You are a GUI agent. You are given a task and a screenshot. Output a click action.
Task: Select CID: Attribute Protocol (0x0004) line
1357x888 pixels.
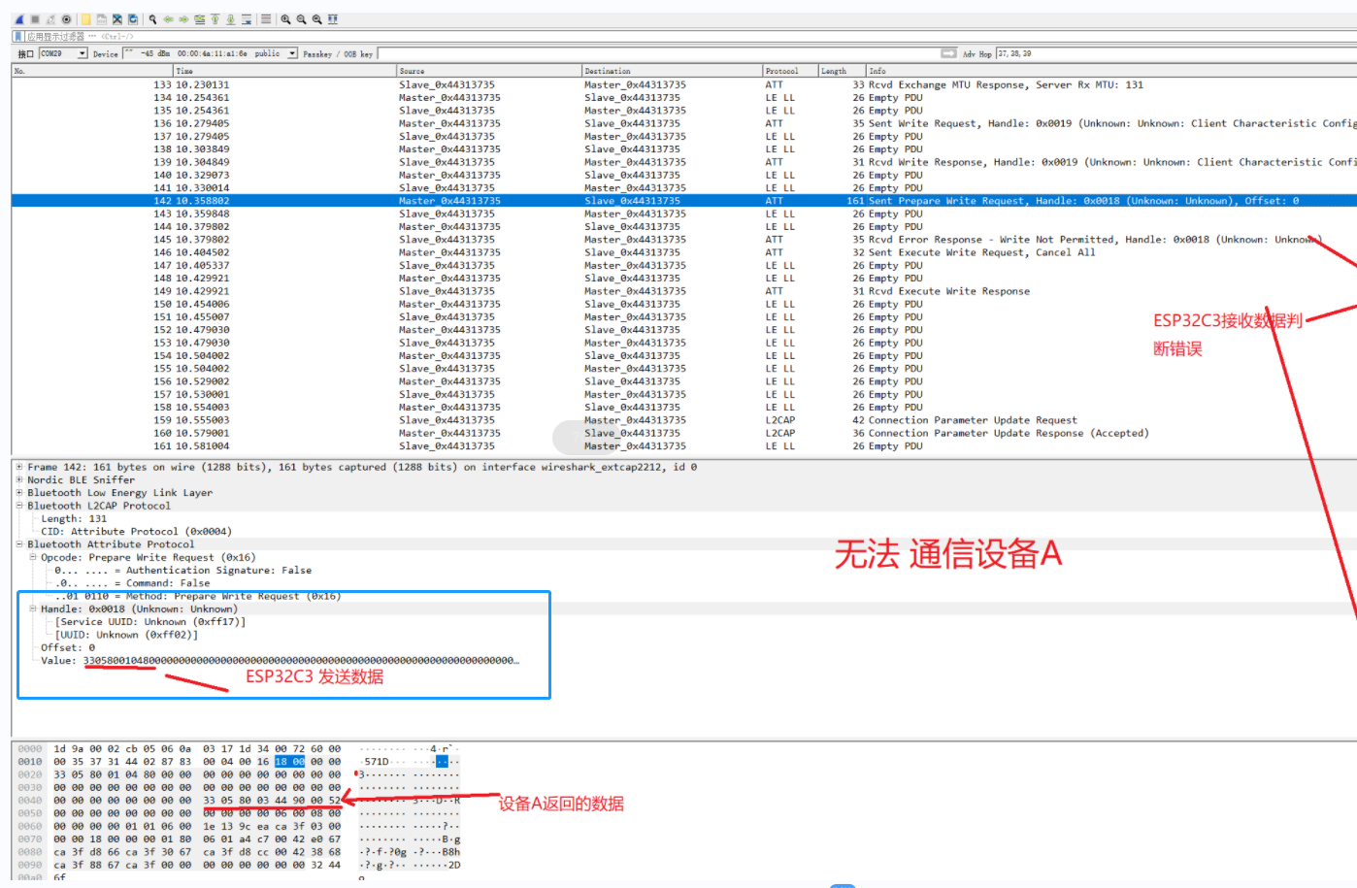pos(136,532)
